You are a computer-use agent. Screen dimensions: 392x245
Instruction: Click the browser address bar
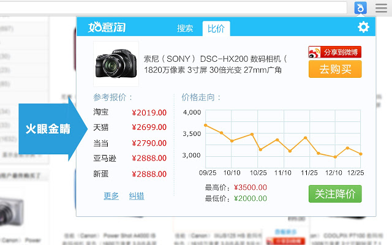click(x=173, y=8)
